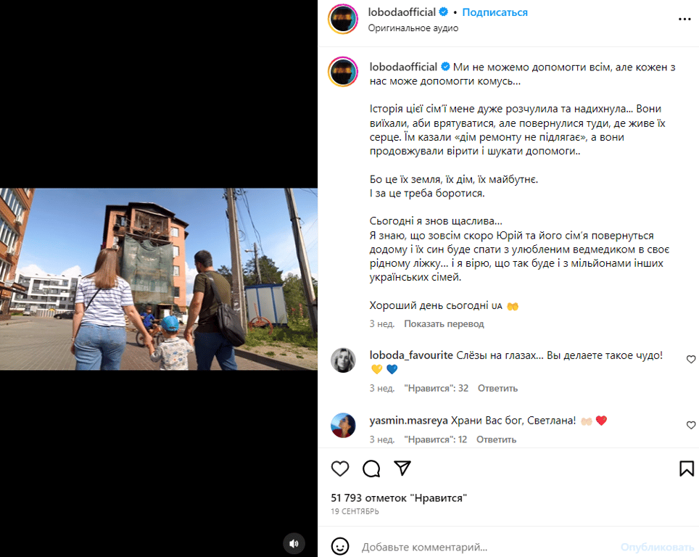The image size is (699, 557).
Task: Click Опубликовать to post comment
Action: [658, 547]
